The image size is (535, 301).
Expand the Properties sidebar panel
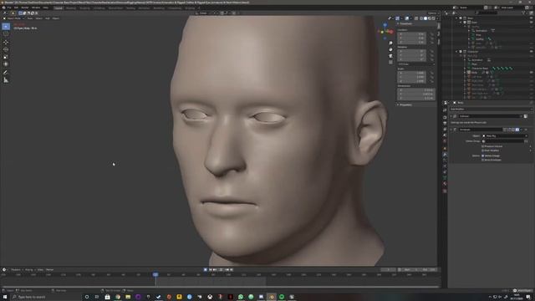click(398, 105)
